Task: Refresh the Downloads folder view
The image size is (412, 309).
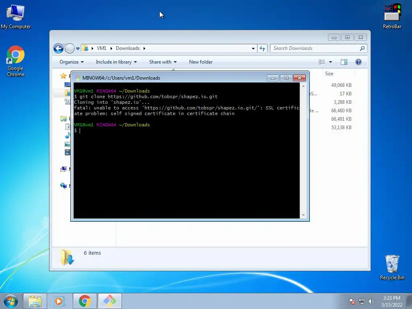Action: pos(262,48)
